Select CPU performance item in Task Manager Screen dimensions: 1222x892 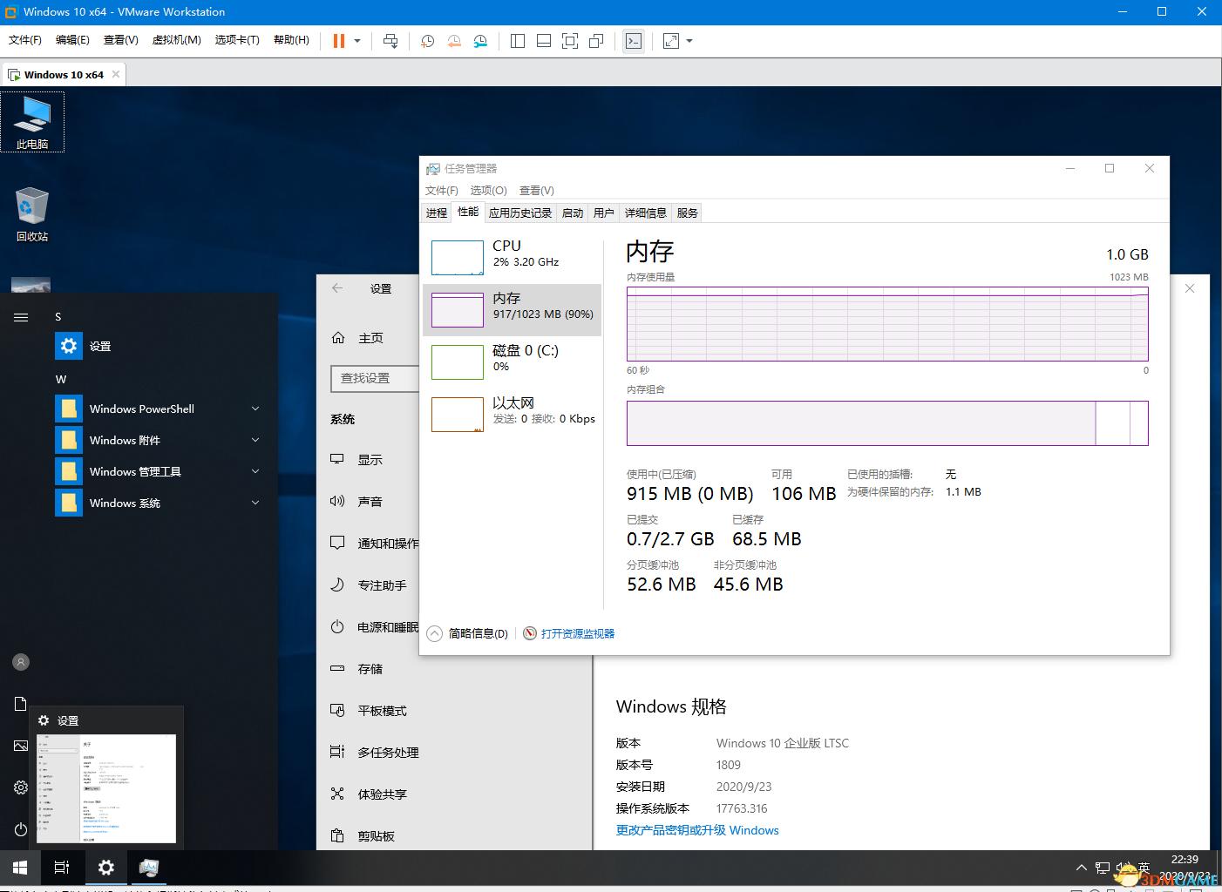tap(513, 257)
